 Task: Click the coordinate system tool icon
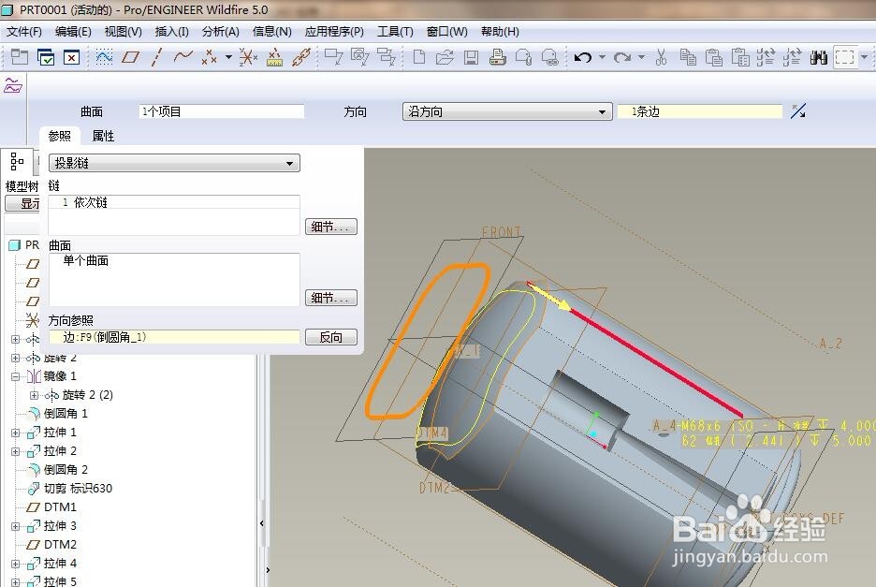coord(248,57)
